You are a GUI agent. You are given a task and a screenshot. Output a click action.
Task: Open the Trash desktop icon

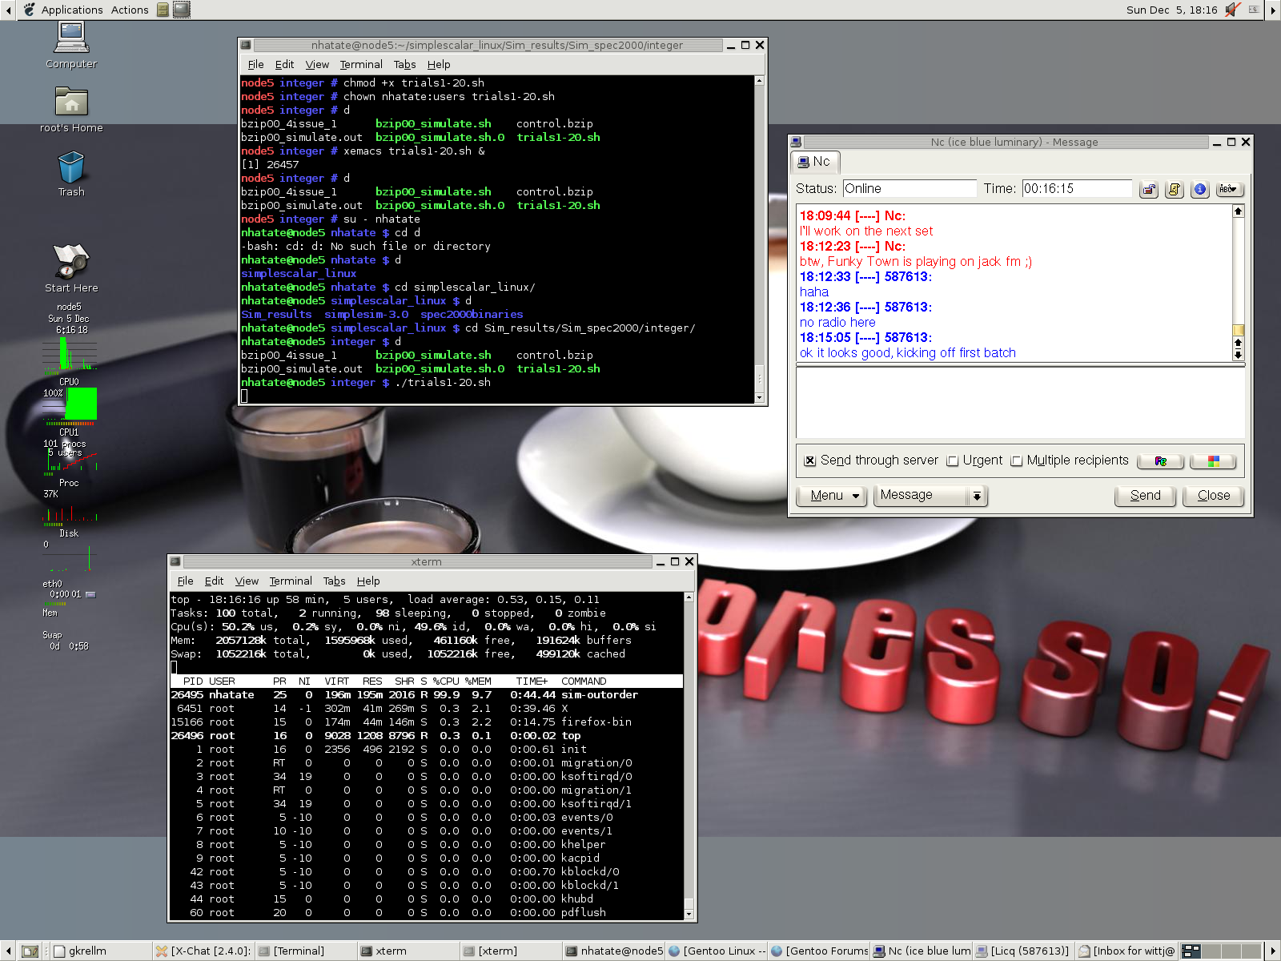[x=71, y=174]
